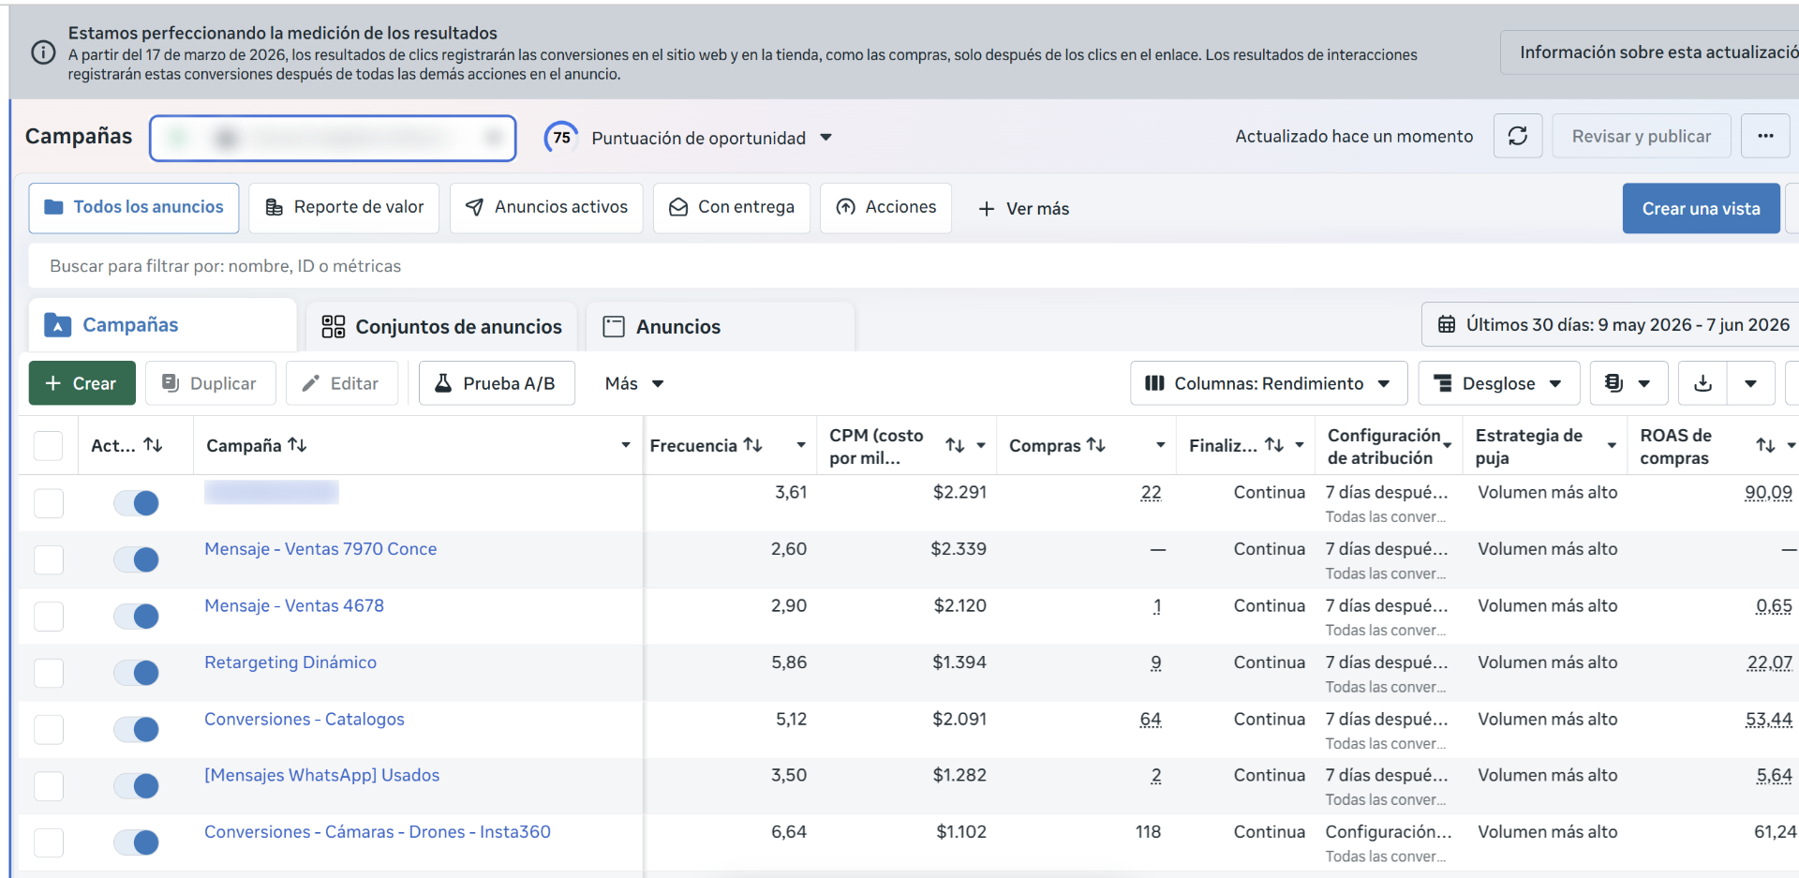Open Retargeting Dinámico campaign link

tap(290, 662)
